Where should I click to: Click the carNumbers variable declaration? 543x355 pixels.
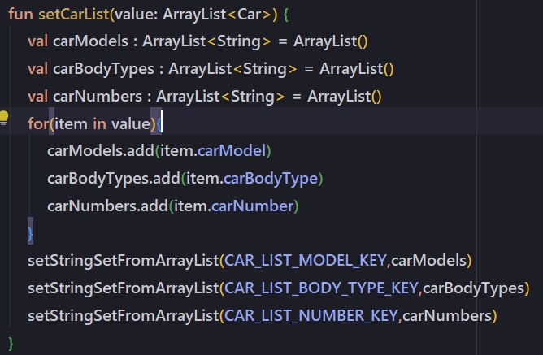98,97
